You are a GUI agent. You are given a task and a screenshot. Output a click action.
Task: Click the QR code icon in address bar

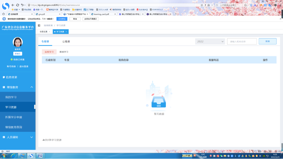click(202, 5)
